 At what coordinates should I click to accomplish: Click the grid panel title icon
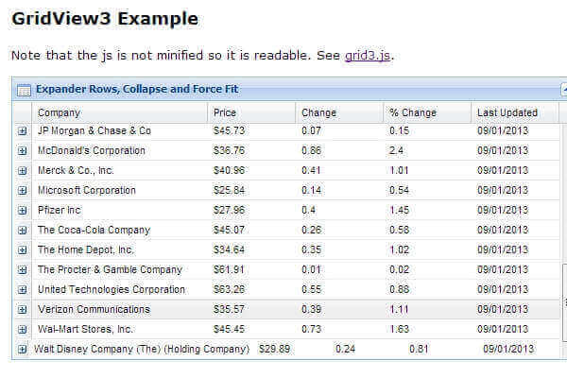[24, 90]
